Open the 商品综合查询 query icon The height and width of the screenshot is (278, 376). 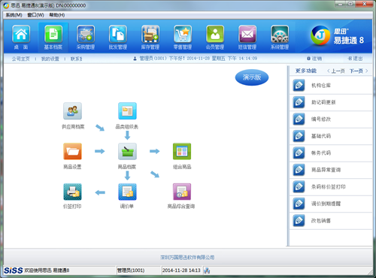(x=182, y=192)
